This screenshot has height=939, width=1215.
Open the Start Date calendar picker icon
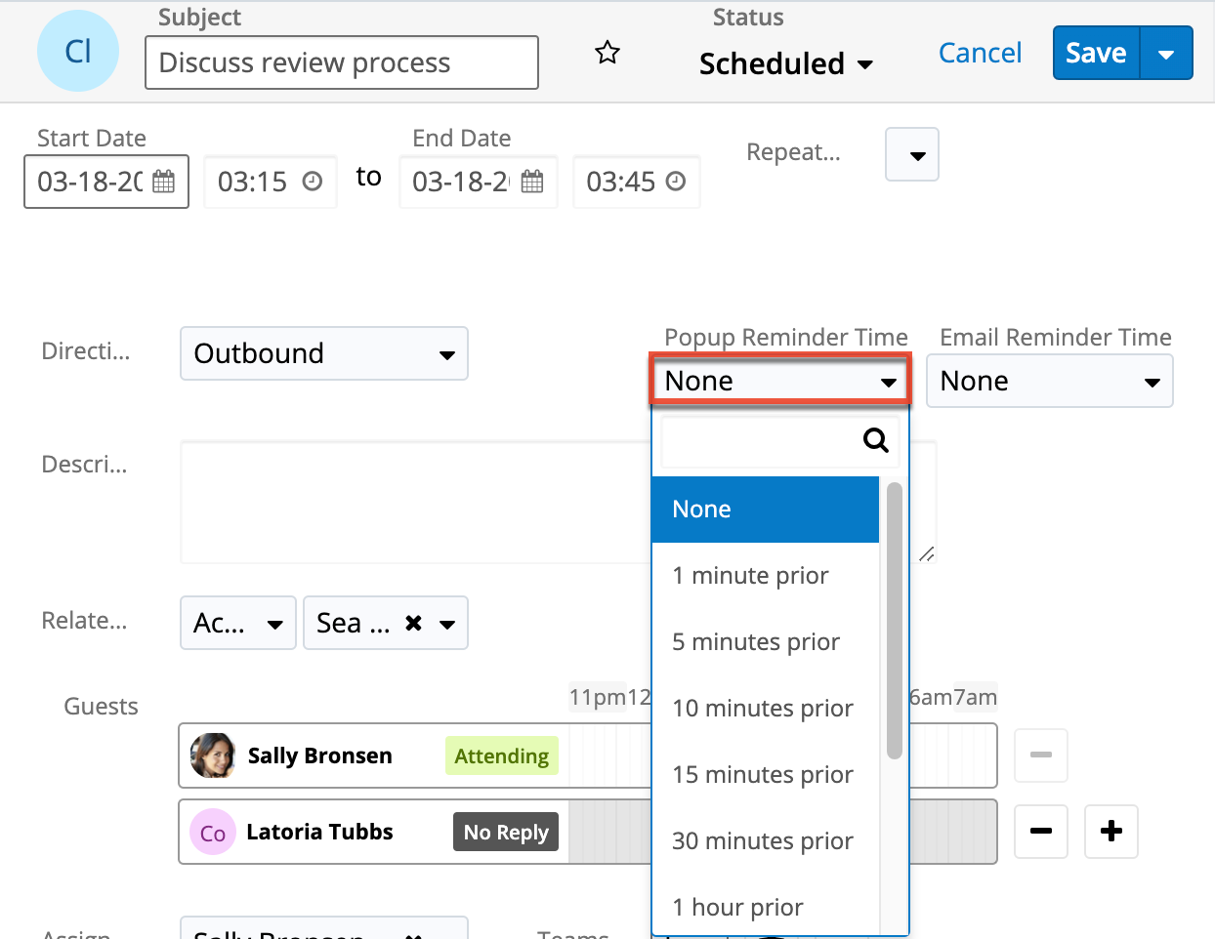164,182
